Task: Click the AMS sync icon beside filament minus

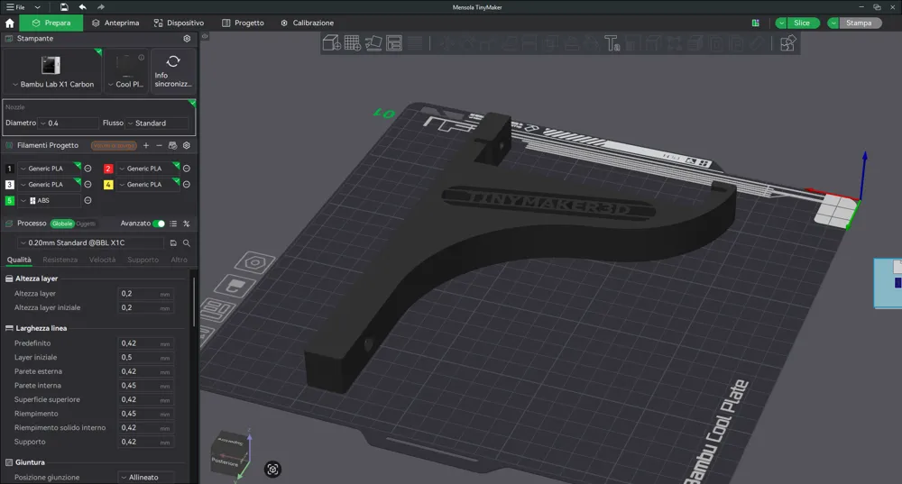Action: tap(172, 145)
